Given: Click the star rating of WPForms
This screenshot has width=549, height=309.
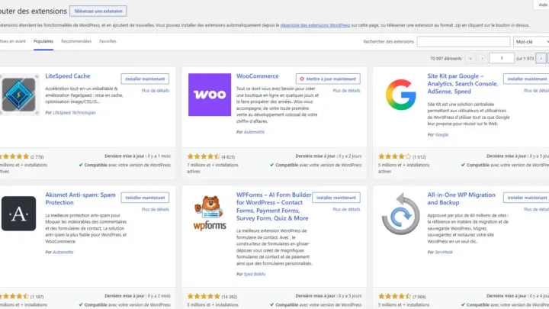Looking at the screenshot, I should (204, 296).
